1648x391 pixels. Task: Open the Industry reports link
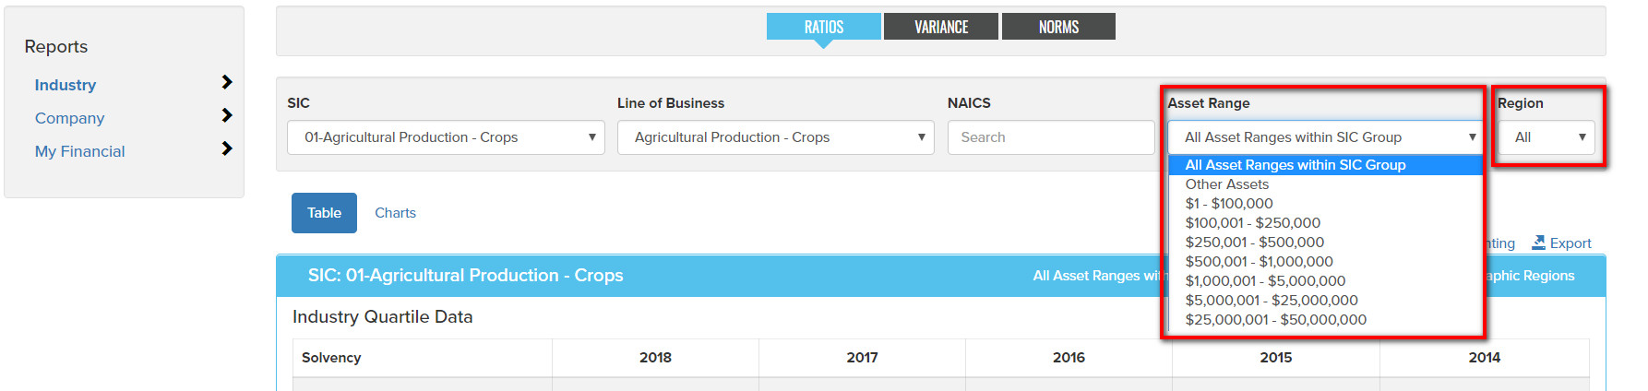[66, 85]
